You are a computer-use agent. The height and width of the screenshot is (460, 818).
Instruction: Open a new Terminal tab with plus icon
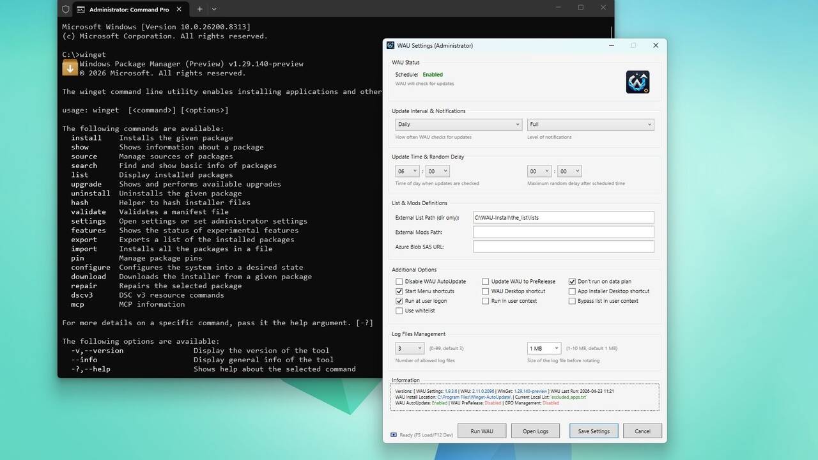point(199,10)
